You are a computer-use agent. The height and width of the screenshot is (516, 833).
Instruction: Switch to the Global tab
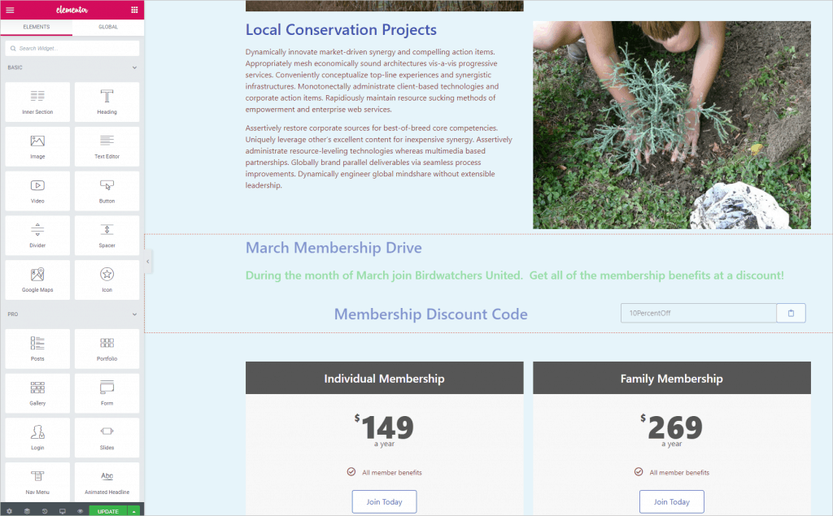[108, 27]
